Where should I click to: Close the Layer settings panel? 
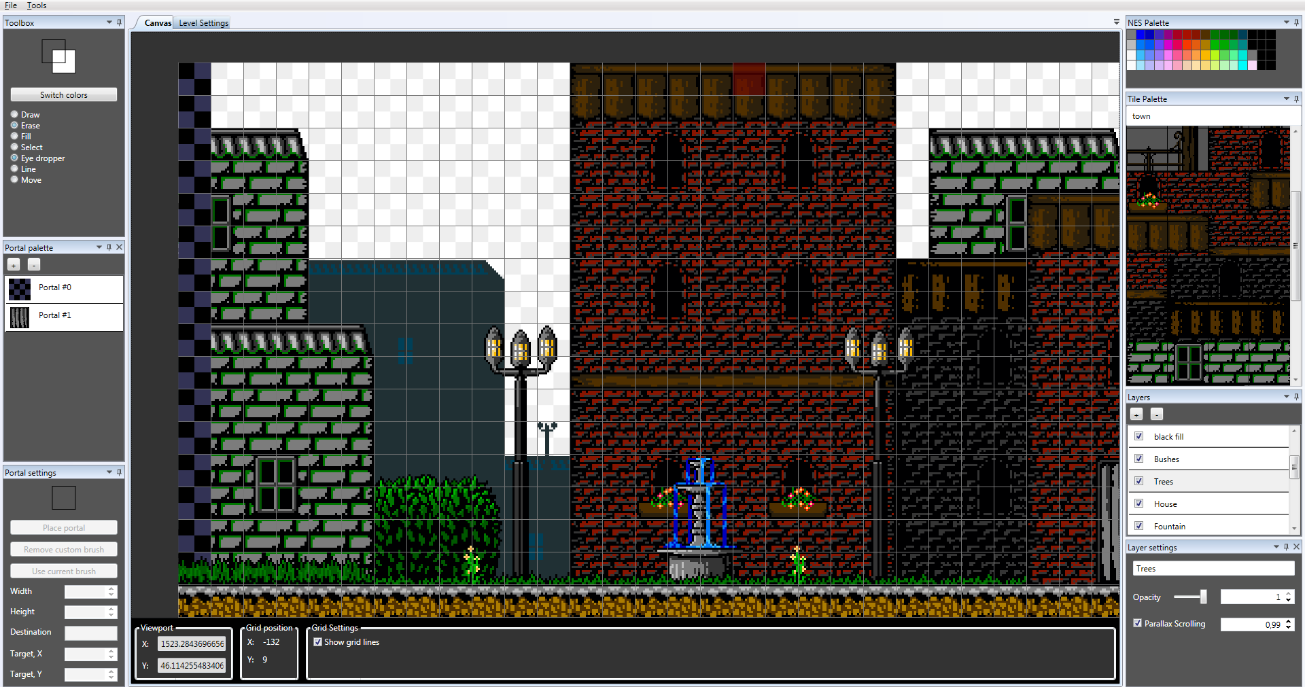[1296, 547]
